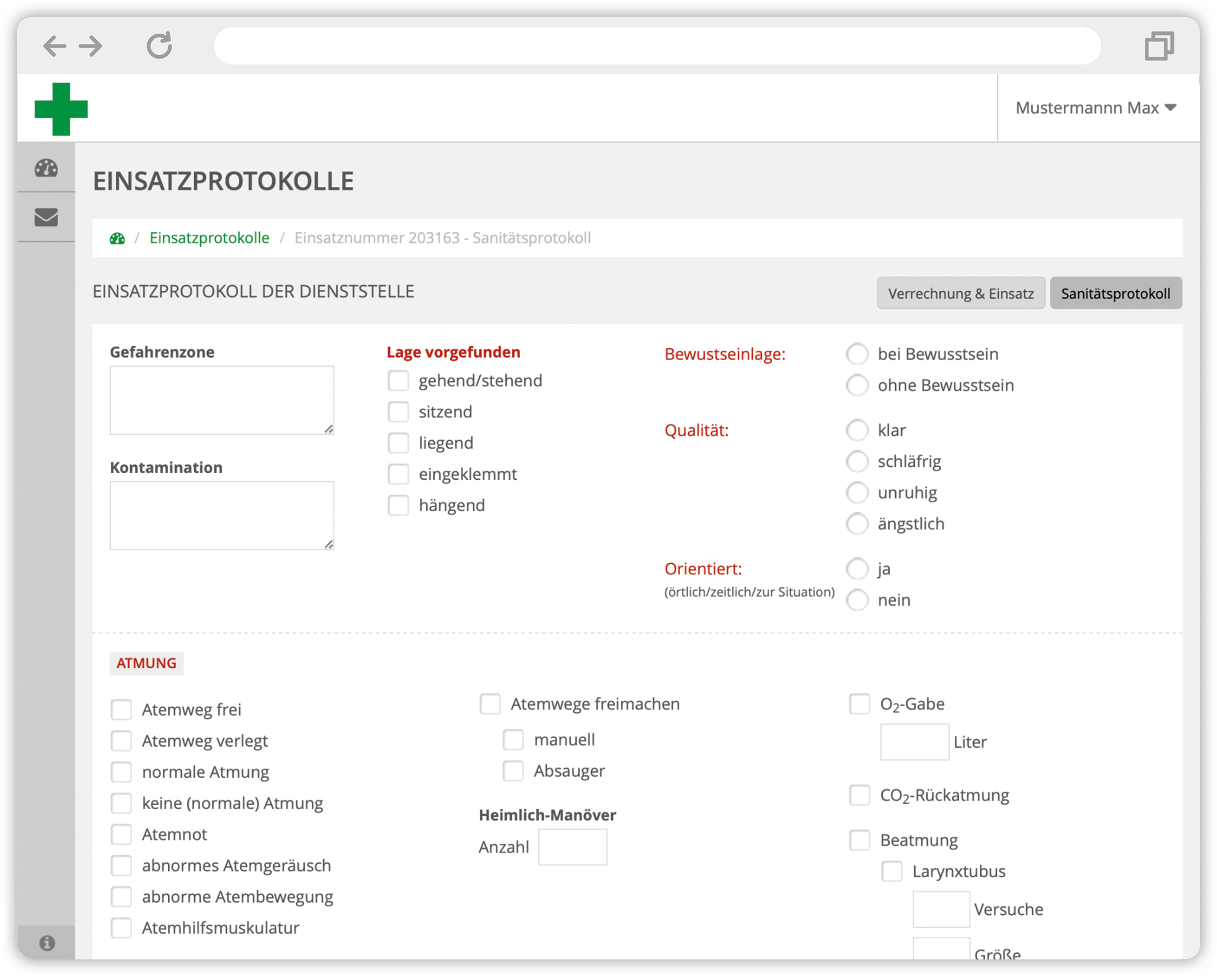Image resolution: width=1217 pixels, height=976 pixels.
Task: Tick the O2-Gabe checkbox
Action: pos(859,703)
